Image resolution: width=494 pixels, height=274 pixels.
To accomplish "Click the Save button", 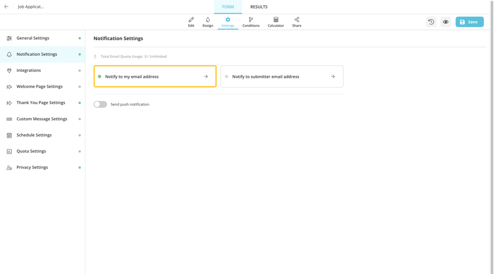I will tap(469, 22).
